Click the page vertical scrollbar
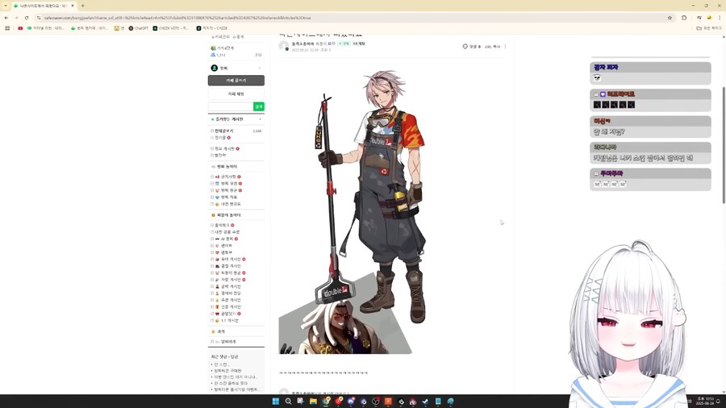This screenshot has width=726, height=408. pyautogui.click(x=724, y=144)
